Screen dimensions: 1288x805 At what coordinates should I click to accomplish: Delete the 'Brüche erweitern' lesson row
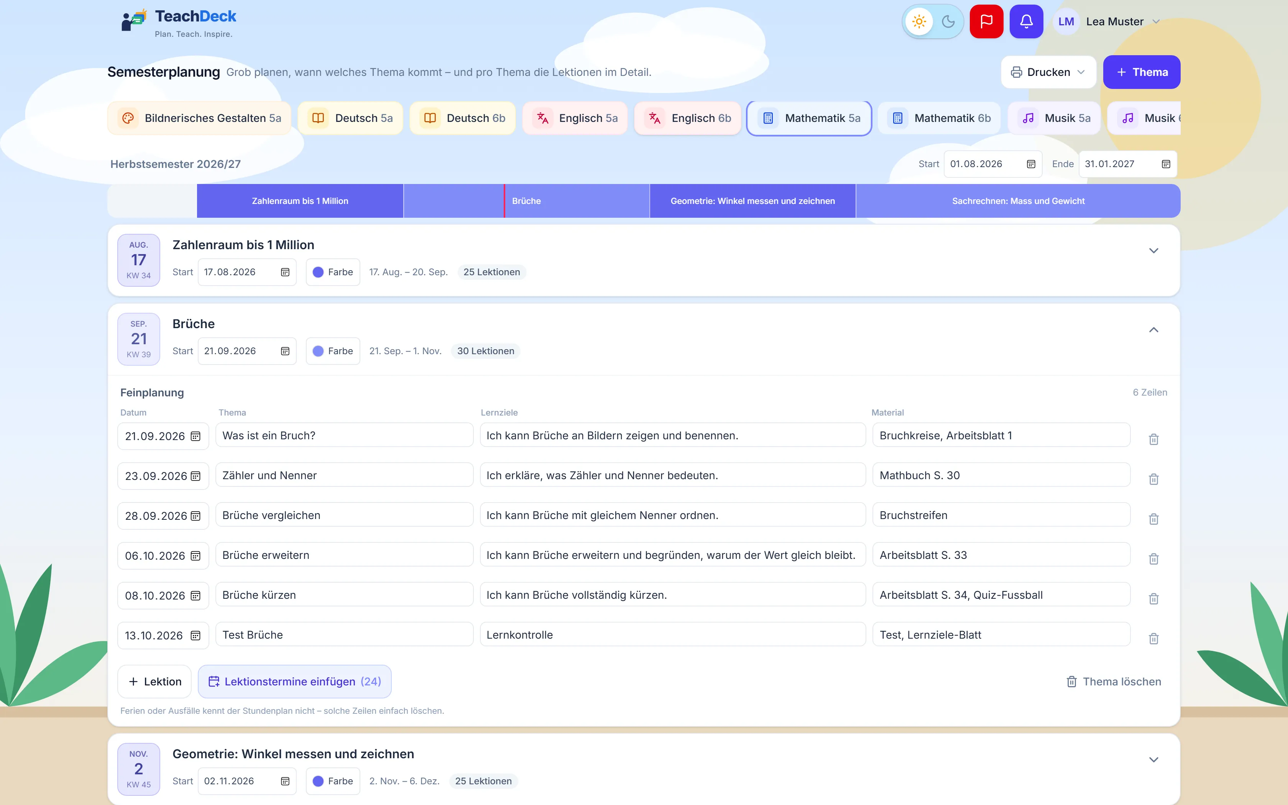[1153, 559]
